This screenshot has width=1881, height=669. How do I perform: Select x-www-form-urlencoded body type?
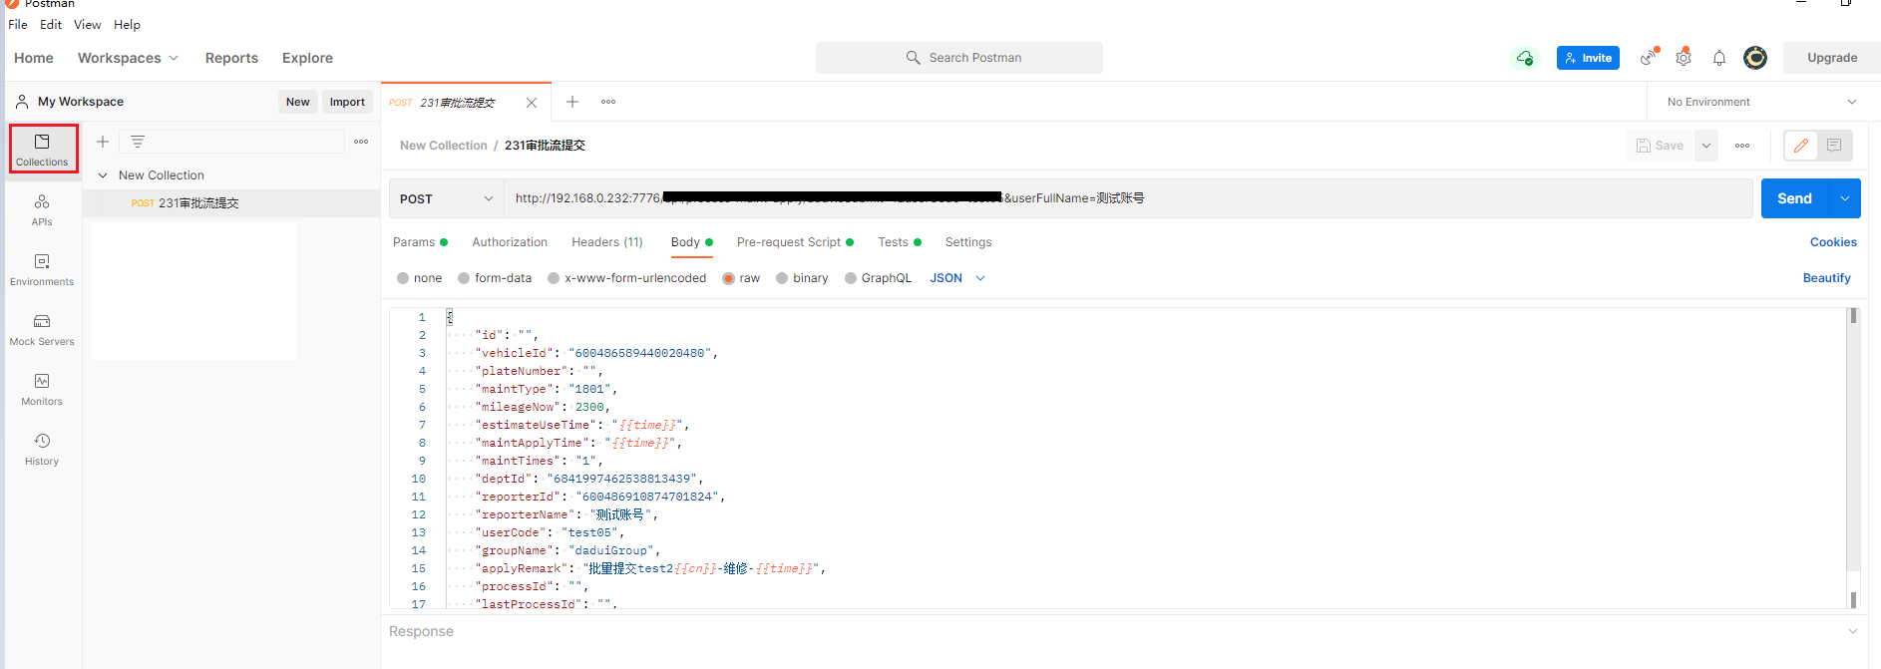(626, 278)
